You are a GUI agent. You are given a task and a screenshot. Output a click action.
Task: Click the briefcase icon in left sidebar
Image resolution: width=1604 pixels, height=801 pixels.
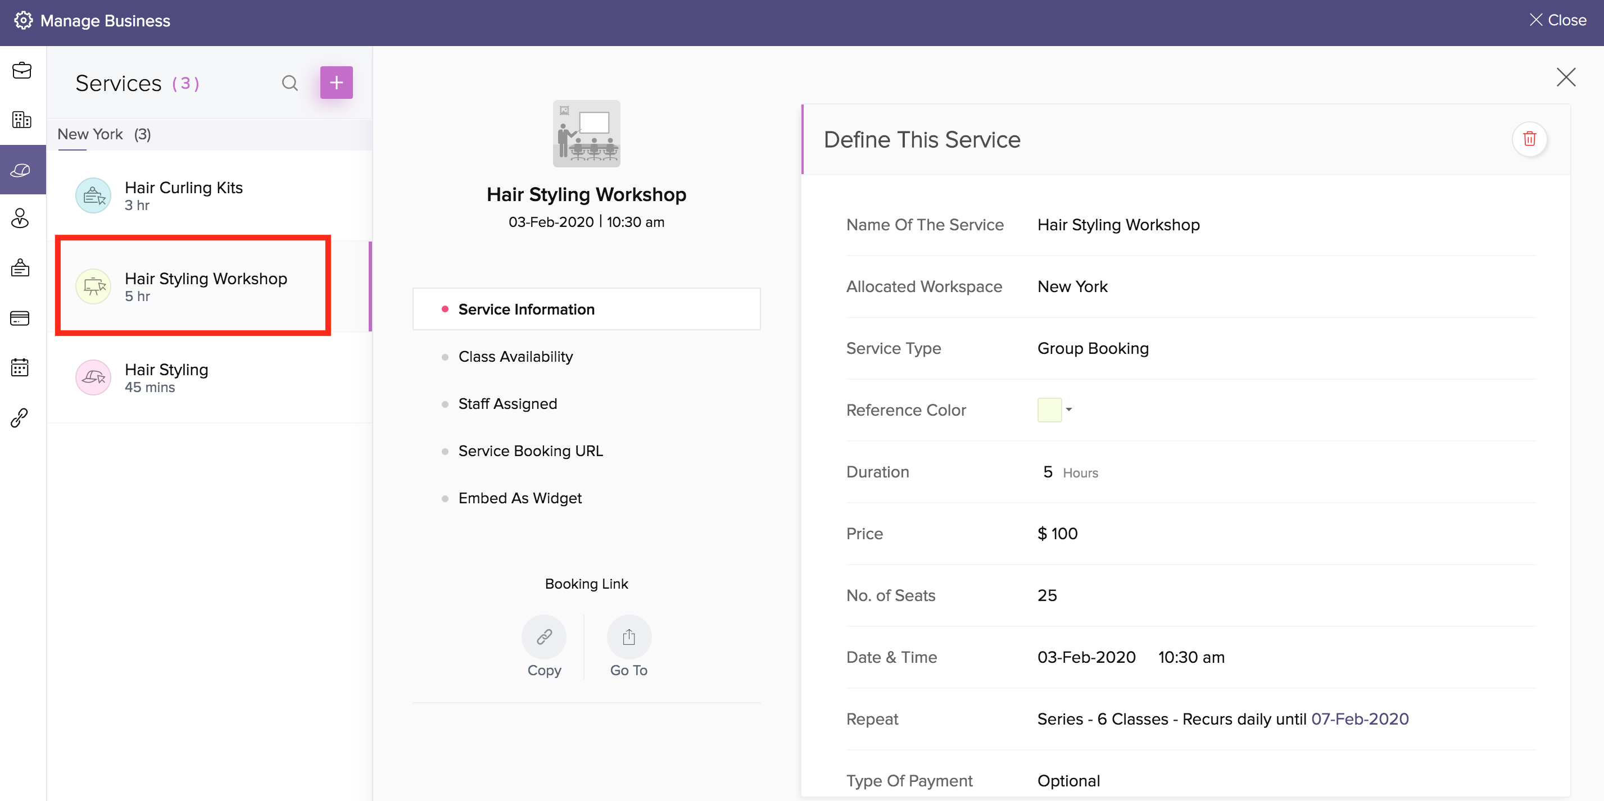tap(22, 70)
